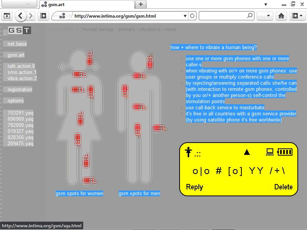
Task: Open the browser home page
Action: [281, 16]
